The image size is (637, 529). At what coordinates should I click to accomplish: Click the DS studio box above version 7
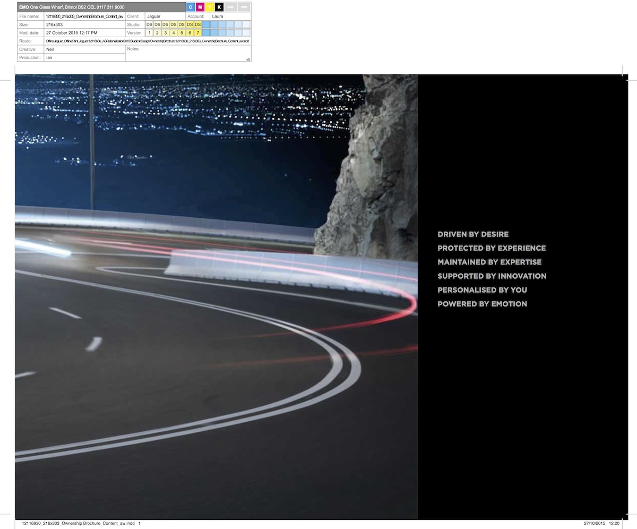[x=197, y=24]
